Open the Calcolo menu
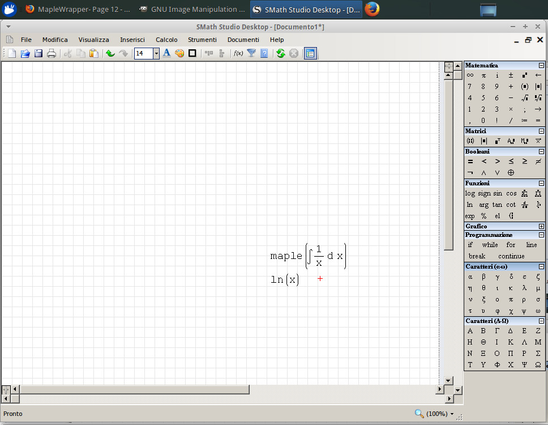The height and width of the screenshot is (425, 548). pos(166,40)
